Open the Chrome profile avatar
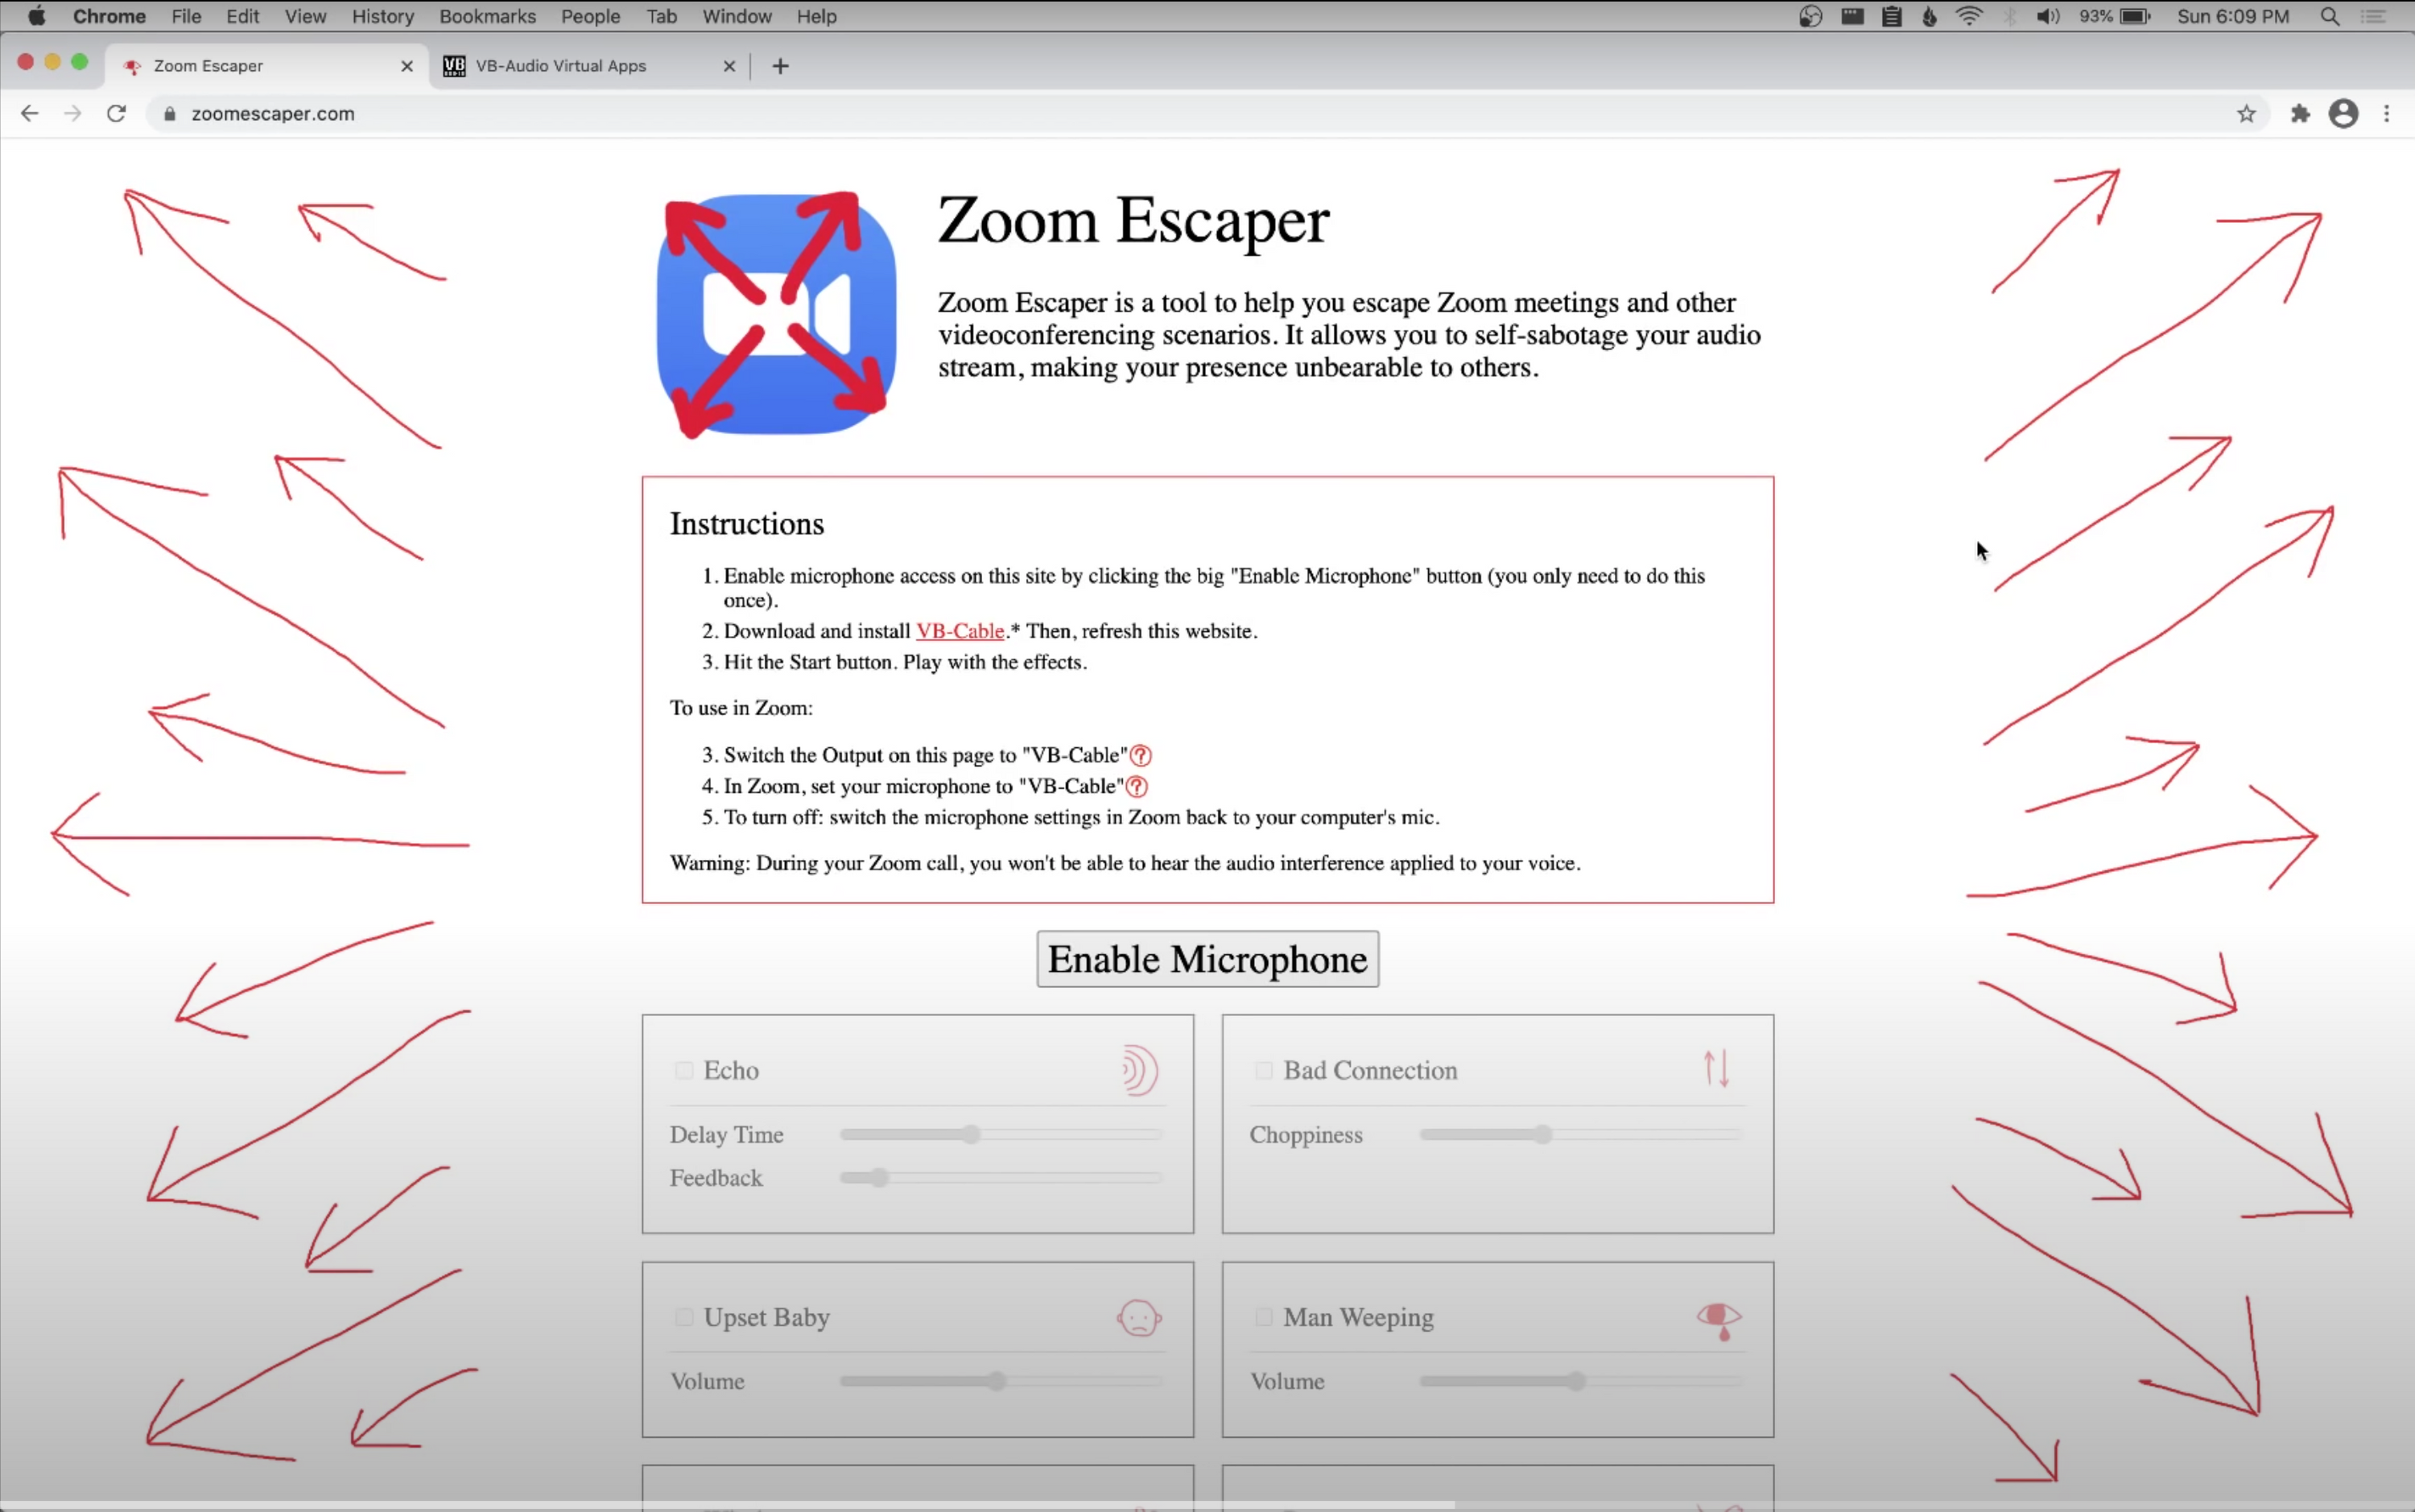Viewport: 2415px width, 1512px height. [2343, 114]
